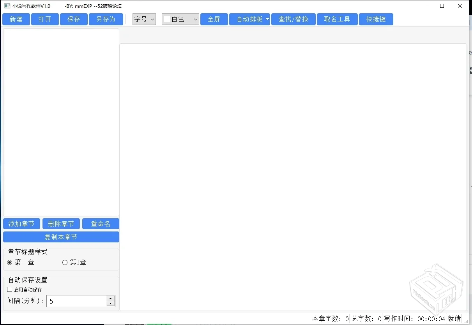Duplicate the chapter with 复制本章节
Image resolution: width=472 pixels, height=325 pixels.
(61, 237)
